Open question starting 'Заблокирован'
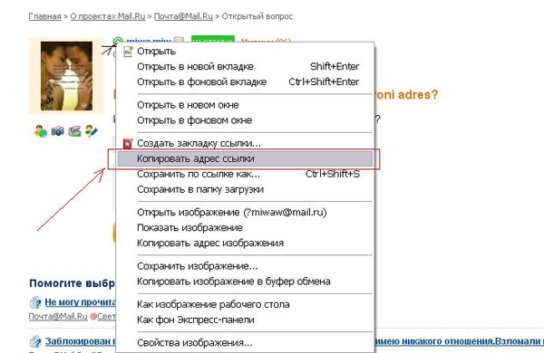544x353 pixels. click(80, 341)
